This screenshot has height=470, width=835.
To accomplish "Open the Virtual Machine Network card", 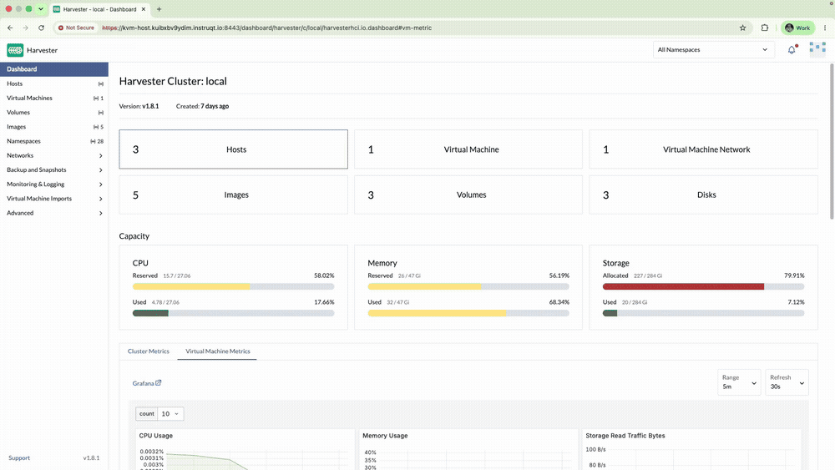I will click(x=703, y=149).
